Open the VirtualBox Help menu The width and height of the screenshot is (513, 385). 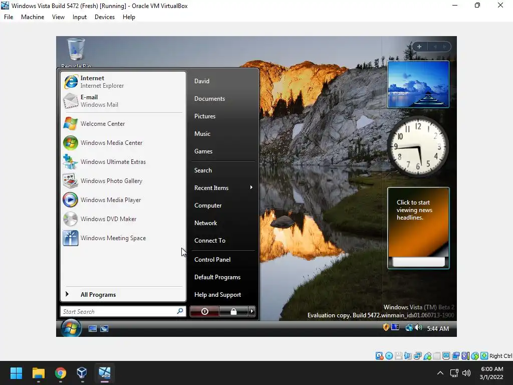click(x=129, y=17)
